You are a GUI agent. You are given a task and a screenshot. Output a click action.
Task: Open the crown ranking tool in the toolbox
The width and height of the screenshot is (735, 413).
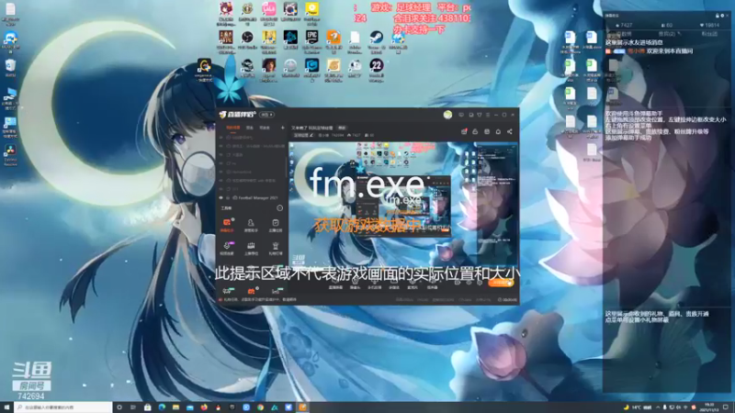(251, 248)
